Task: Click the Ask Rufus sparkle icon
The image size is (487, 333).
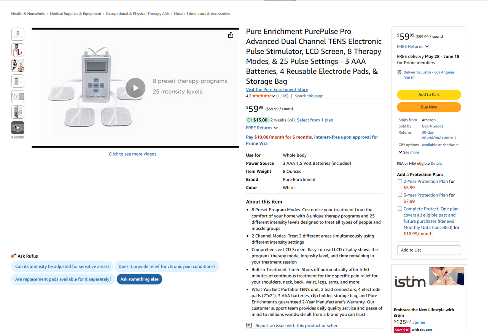Action: pos(14,256)
